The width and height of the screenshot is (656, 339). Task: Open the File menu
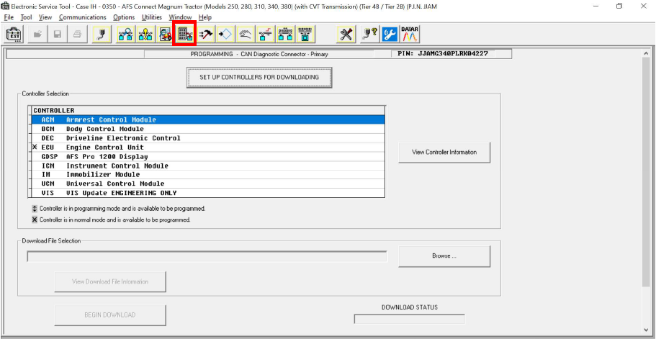(9, 17)
